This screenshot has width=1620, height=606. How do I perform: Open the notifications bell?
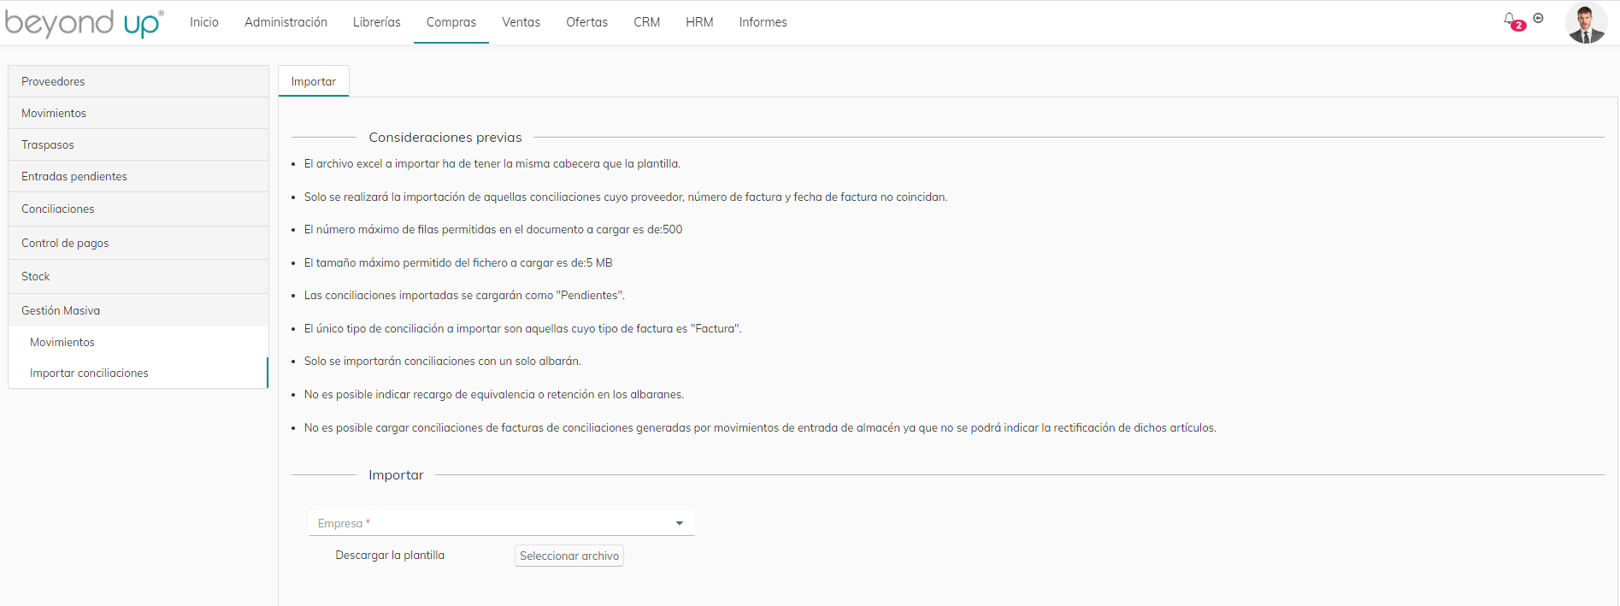[1511, 20]
